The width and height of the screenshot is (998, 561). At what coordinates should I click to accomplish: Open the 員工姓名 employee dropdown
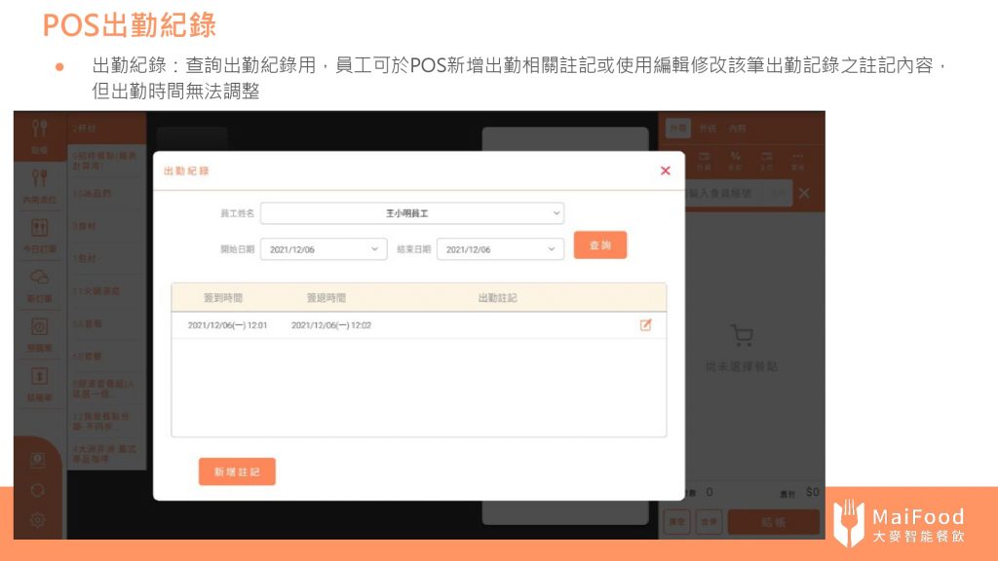411,212
